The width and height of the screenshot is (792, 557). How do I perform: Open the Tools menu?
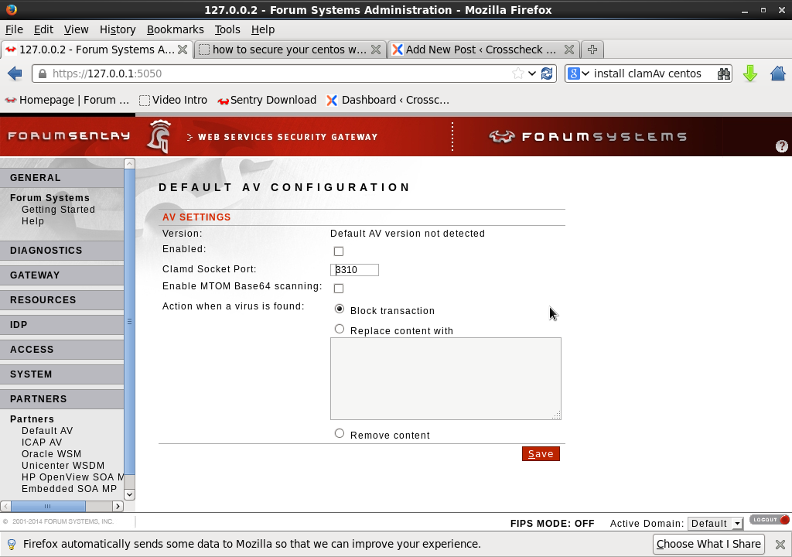[227, 29]
